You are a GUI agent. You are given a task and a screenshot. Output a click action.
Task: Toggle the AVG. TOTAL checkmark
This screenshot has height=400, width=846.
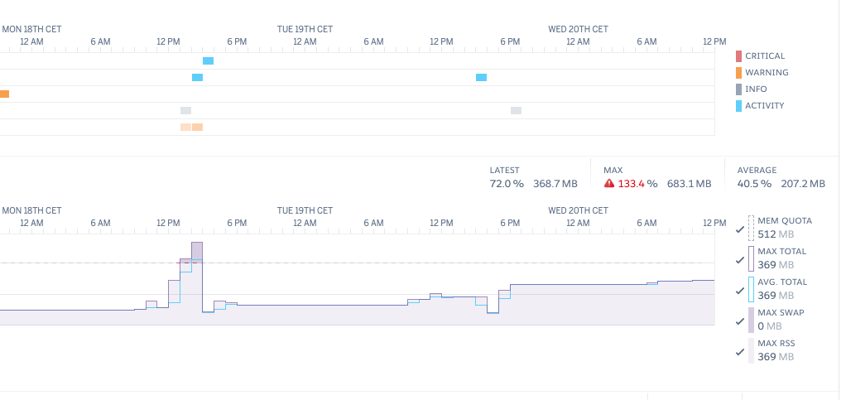point(740,291)
